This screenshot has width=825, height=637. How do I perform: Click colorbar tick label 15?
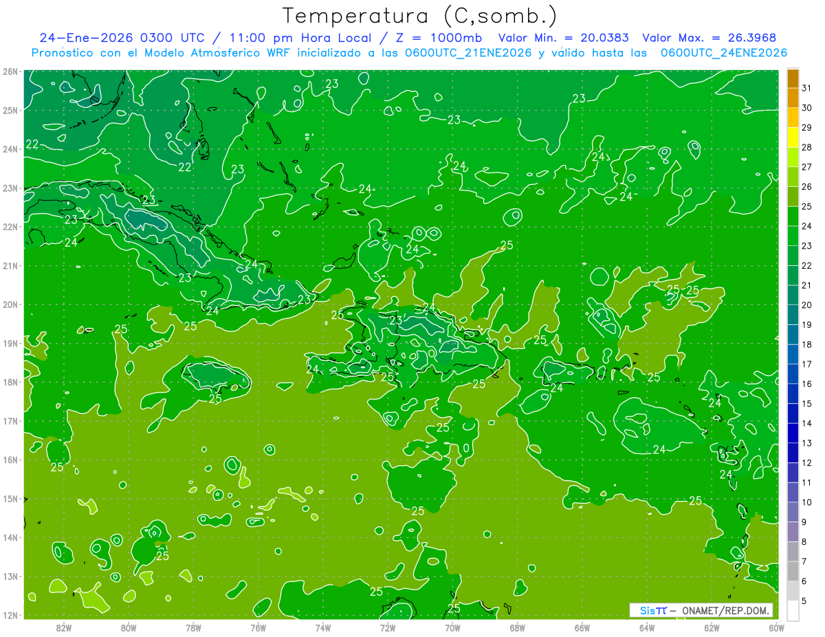806,403
